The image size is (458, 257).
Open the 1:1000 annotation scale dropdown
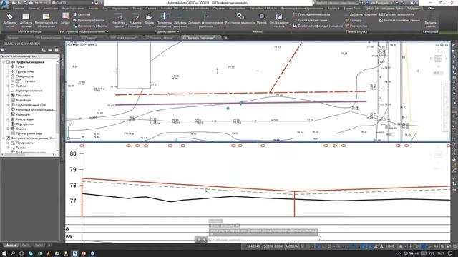[x=391, y=246]
